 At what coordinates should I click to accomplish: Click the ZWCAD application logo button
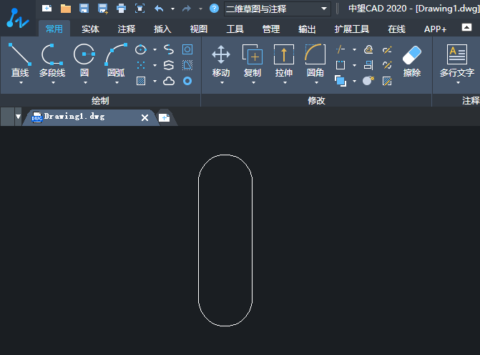click(x=17, y=18)
